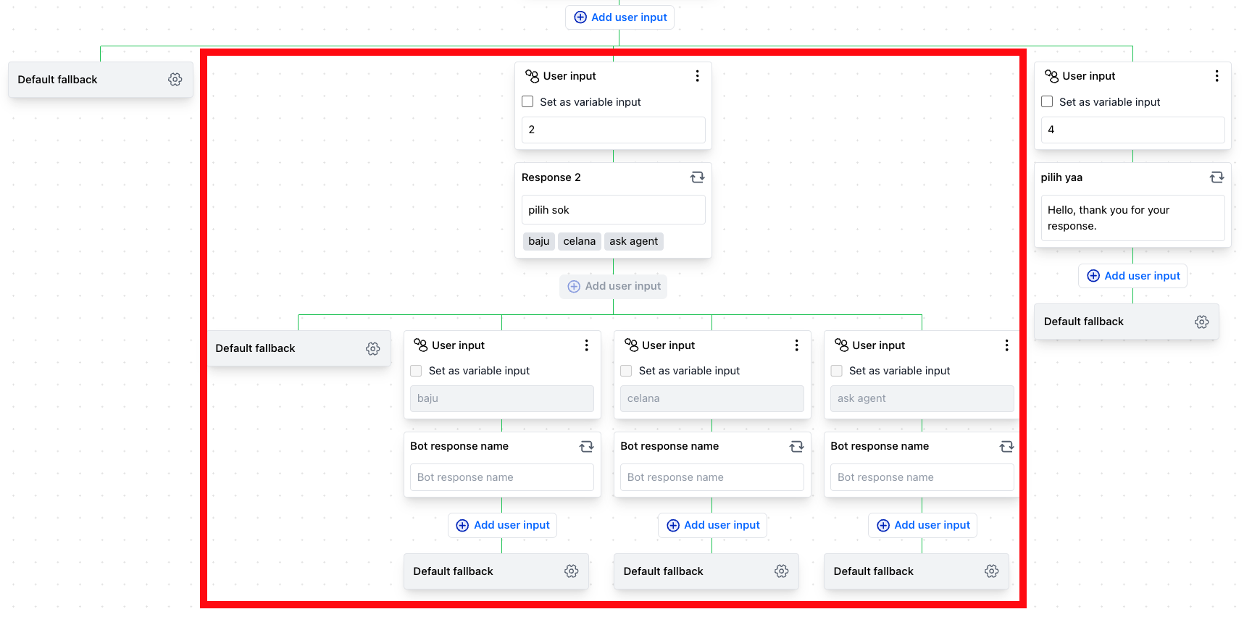Image resolution: width=1252 pixels, height=617 pixels.
Task: Open gear settings on Default fallback under pilih yaa
Action: coord(1202,322)
